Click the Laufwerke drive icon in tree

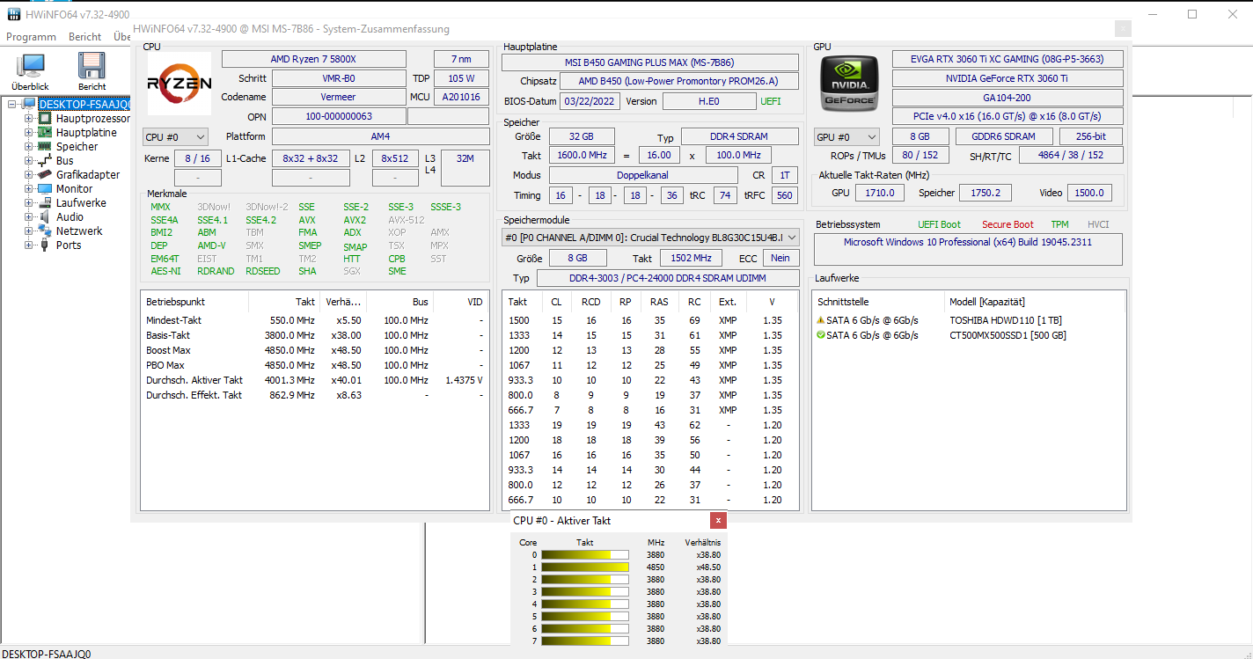tap(45, 203)
